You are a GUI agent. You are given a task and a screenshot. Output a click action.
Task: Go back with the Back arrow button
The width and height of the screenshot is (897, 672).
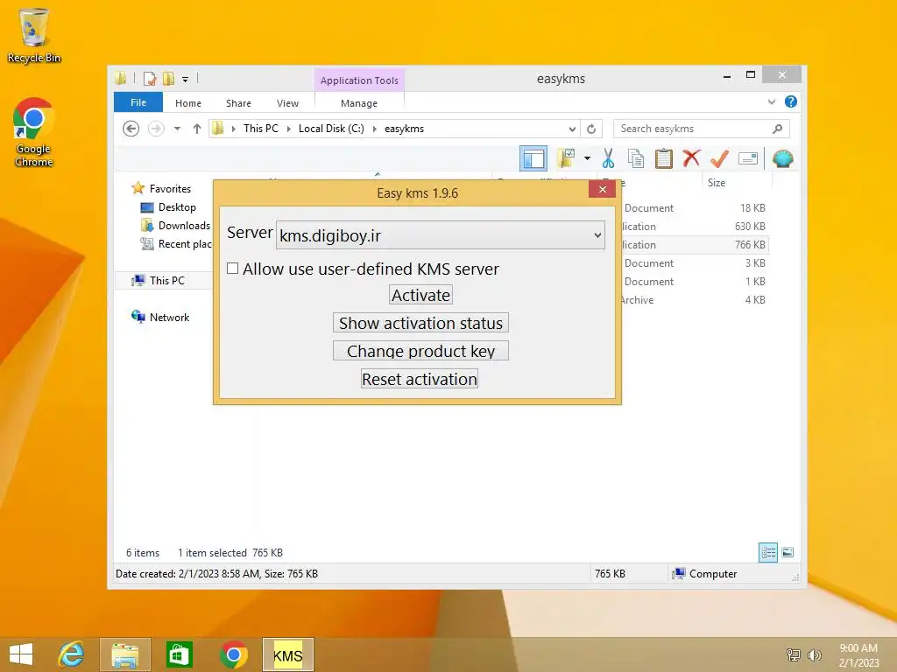(x=131, y=129)
